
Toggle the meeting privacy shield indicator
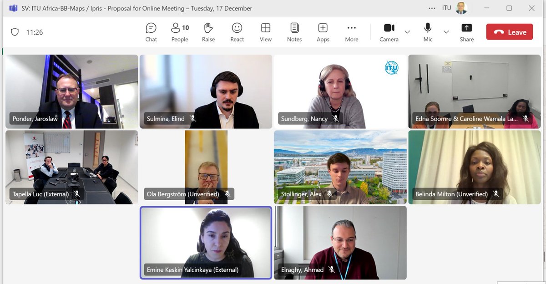pos(15,32)
